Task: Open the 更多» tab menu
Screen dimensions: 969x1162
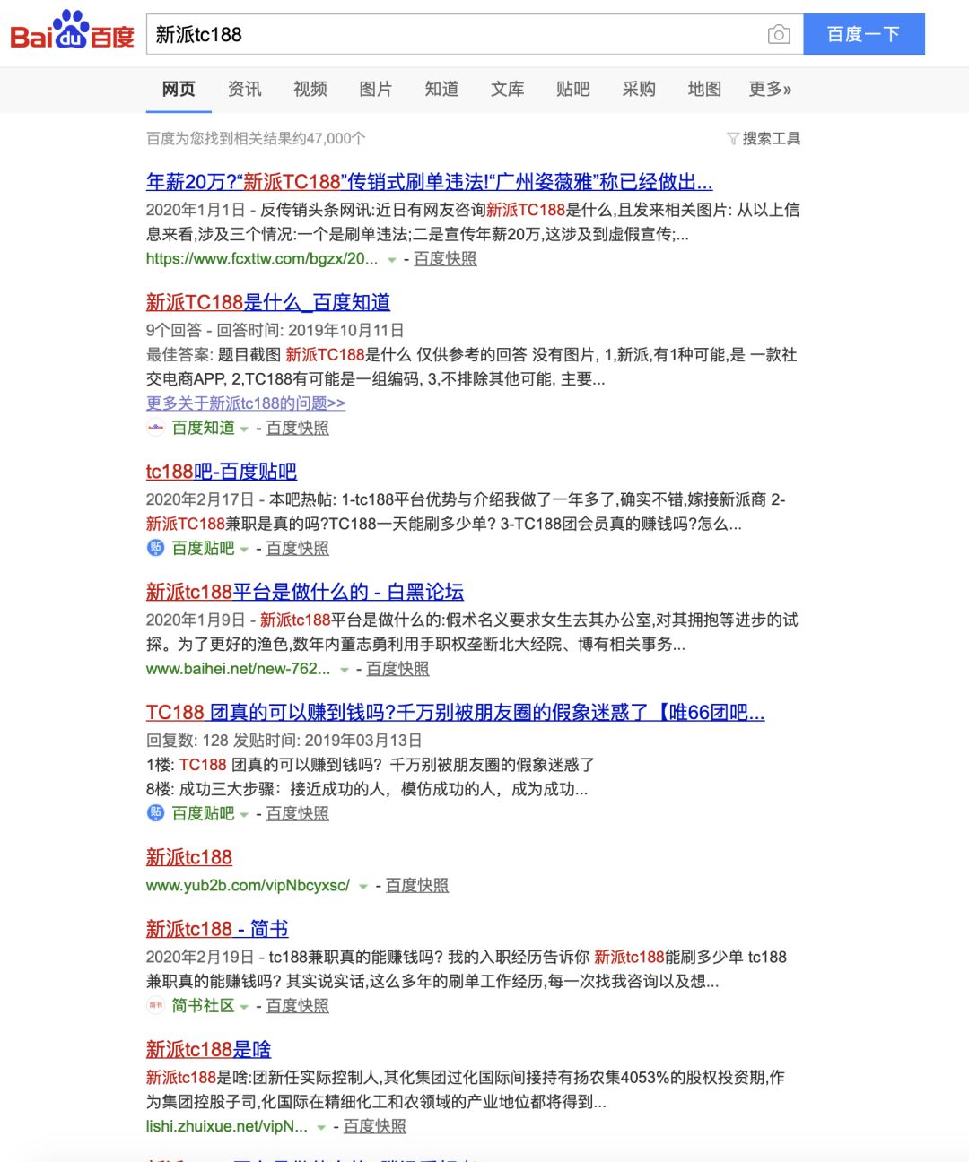Action: (x=771, y=89)
